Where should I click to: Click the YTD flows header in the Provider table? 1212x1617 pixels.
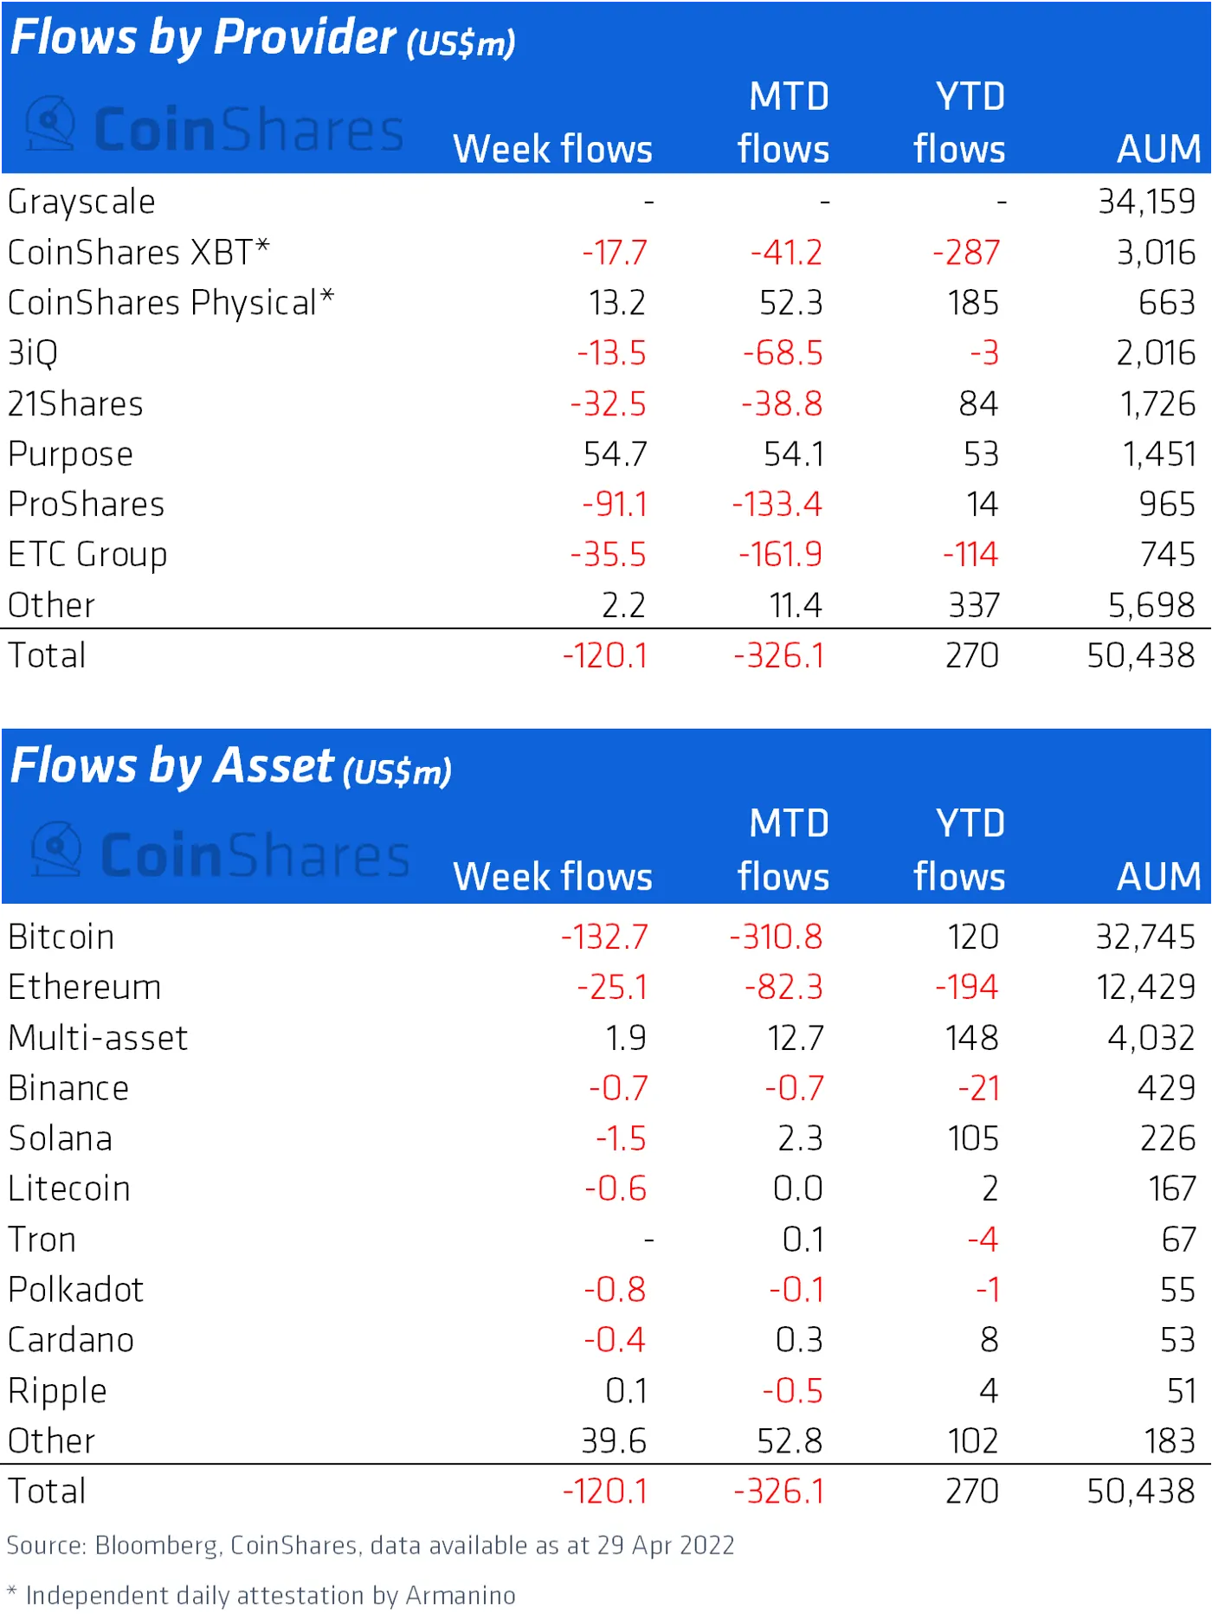point(961,123)
